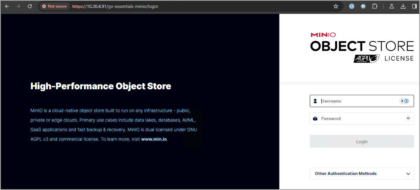Bookmark this page with the star icon

click(336, 6)
